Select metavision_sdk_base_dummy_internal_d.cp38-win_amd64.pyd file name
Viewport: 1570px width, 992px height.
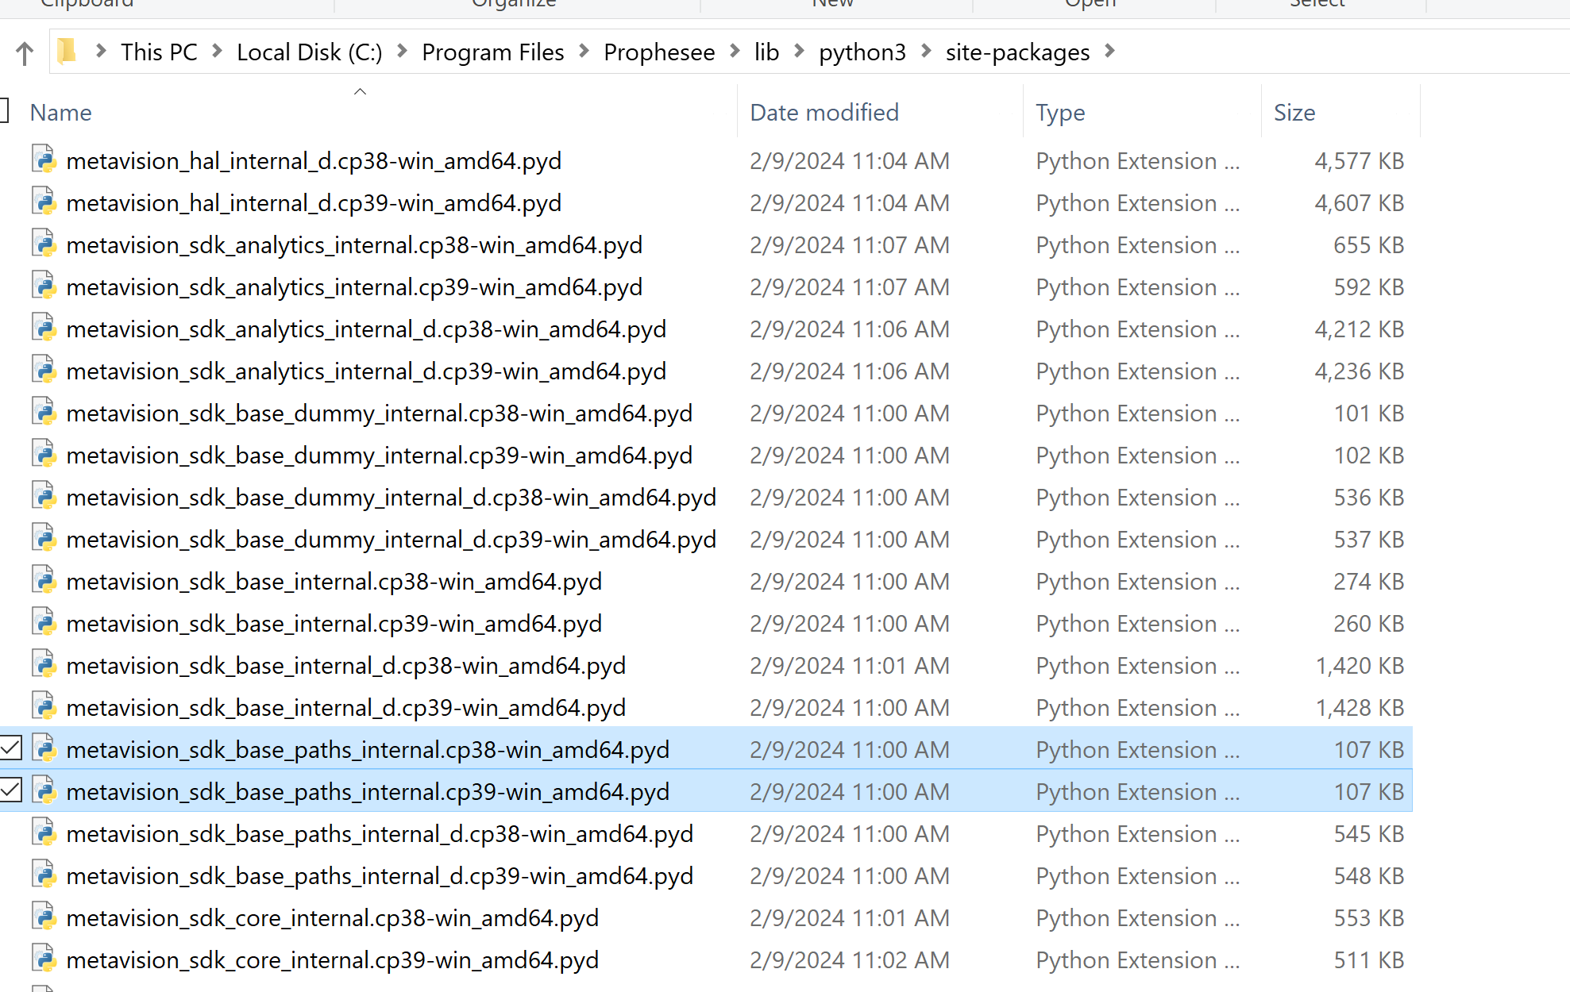(392, 498)
